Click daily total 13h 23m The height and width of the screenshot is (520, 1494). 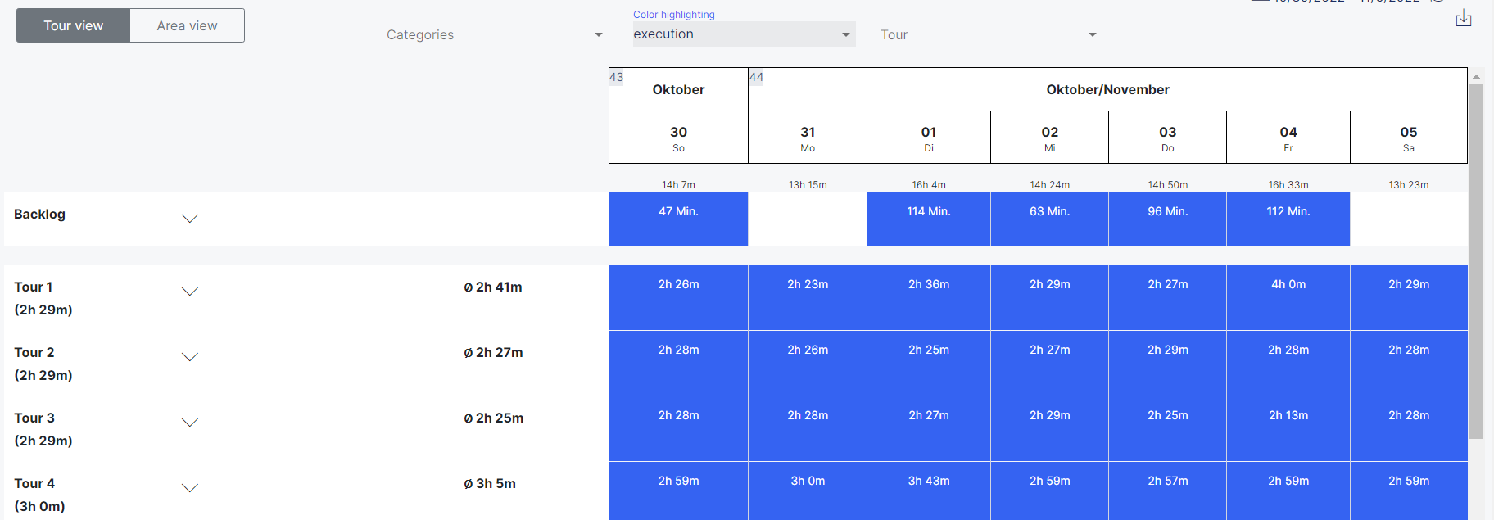(x=1409, y=185)
